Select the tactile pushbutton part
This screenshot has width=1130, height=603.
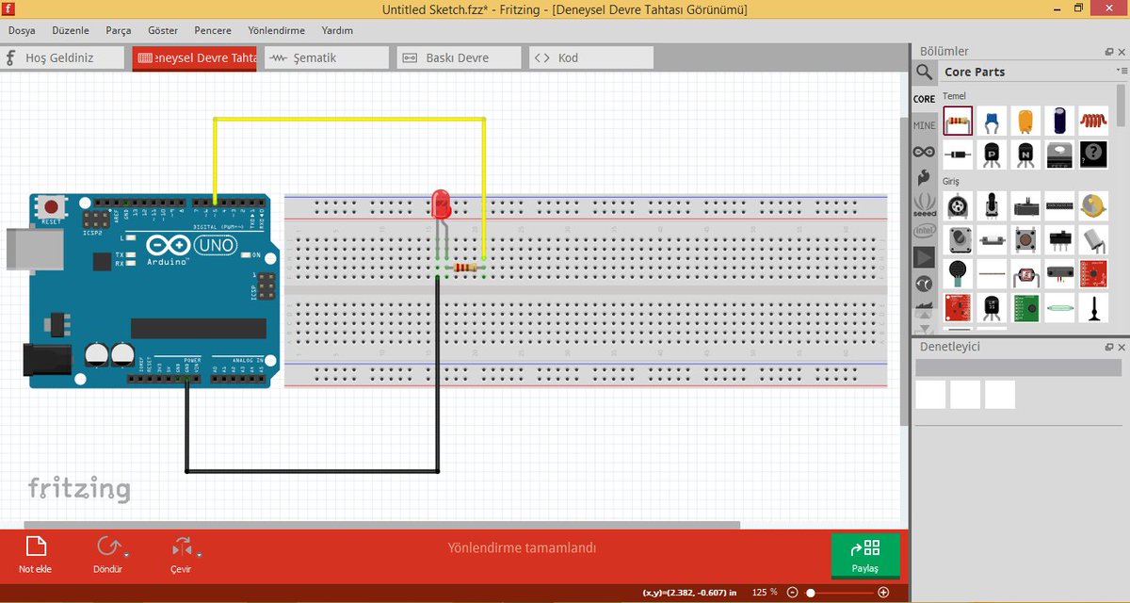click(x=1025, y=239)
